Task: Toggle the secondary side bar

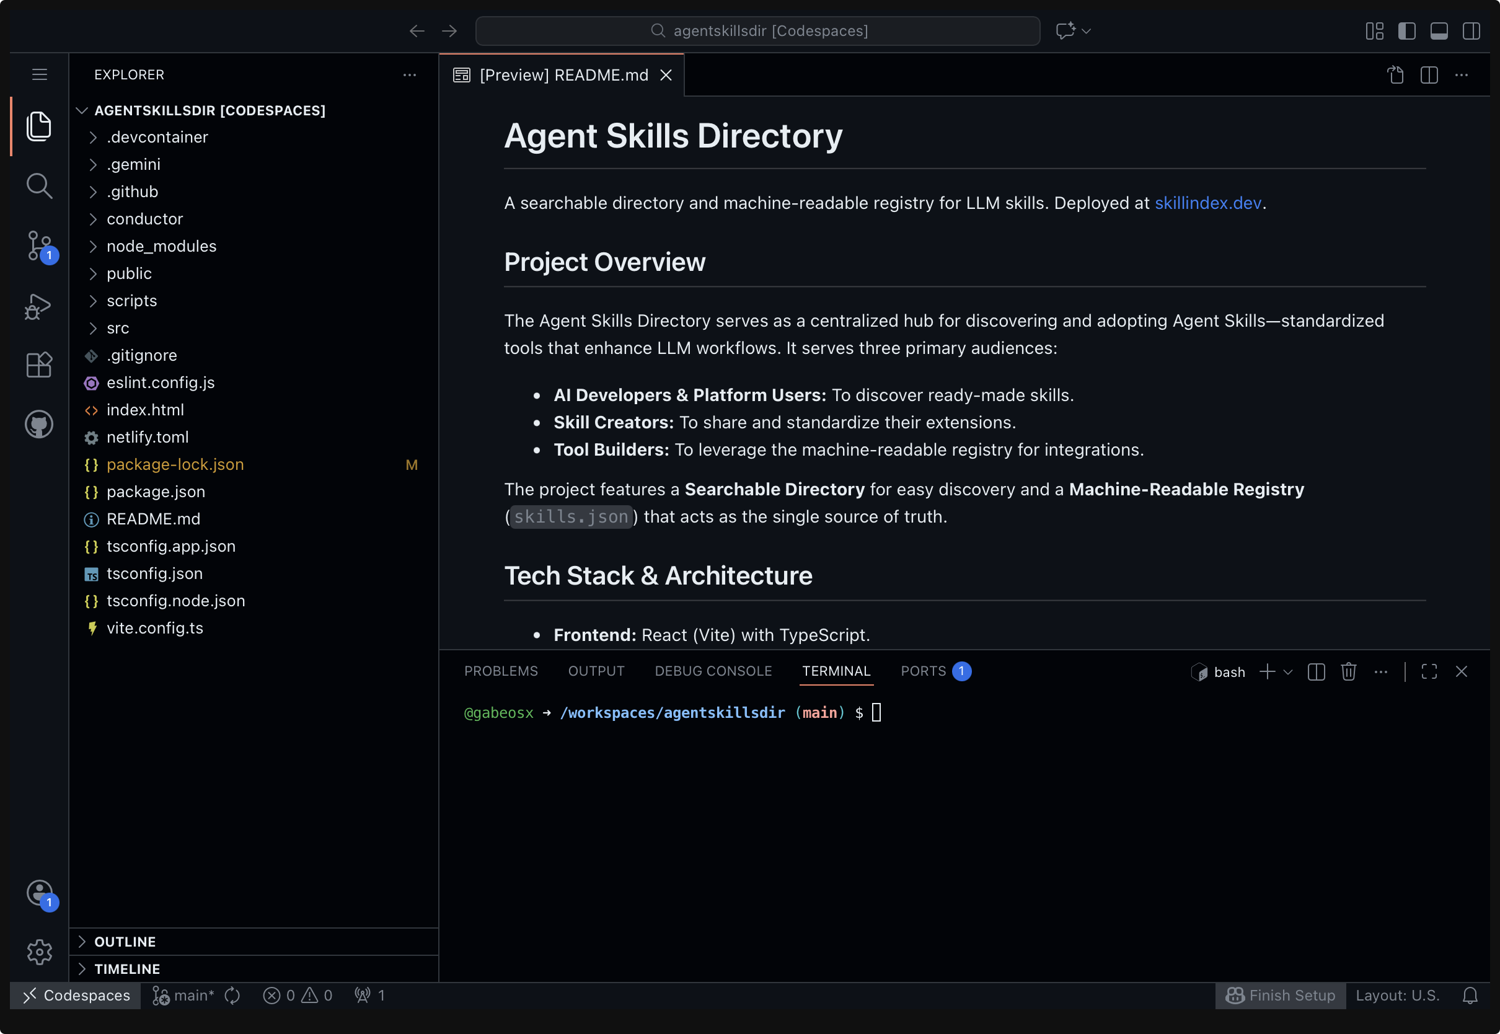Action: tap(1471, 30)
